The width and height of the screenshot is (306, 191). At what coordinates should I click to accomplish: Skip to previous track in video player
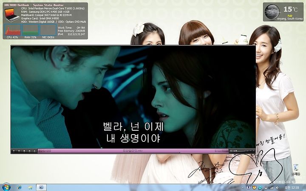tap(14, 151)
